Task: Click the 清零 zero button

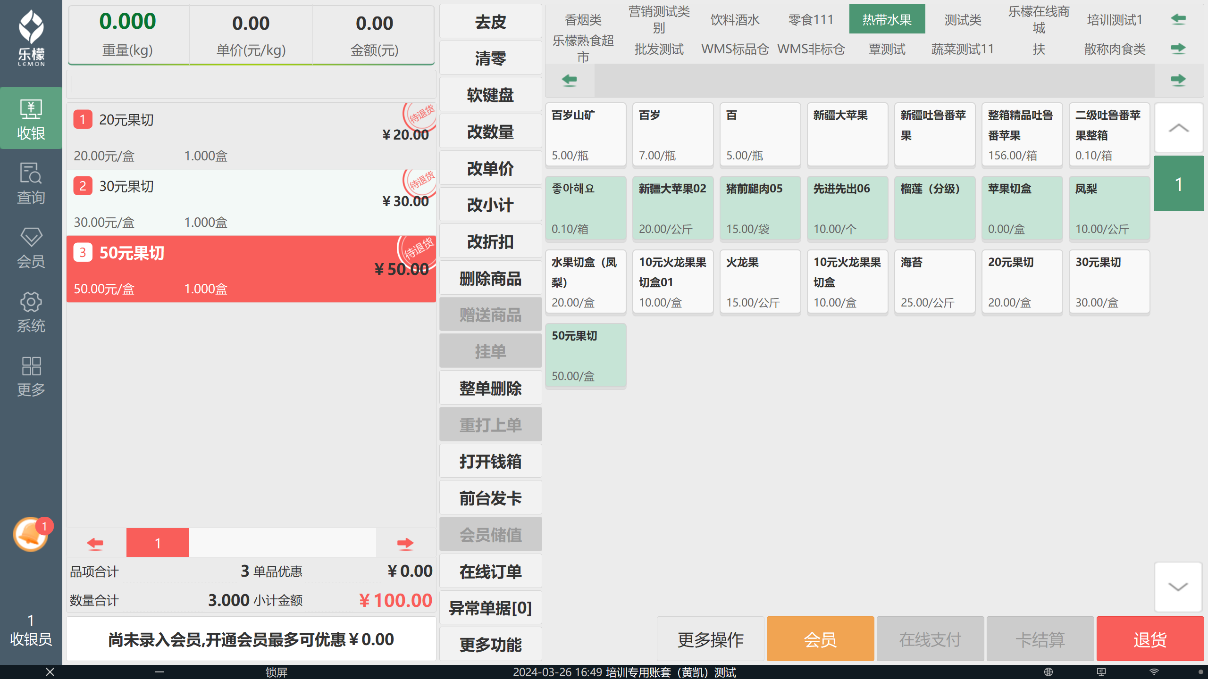Action: pyautogui.click(x=491, y=58)
